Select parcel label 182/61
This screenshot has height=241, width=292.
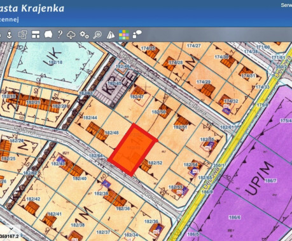(227, 127)
